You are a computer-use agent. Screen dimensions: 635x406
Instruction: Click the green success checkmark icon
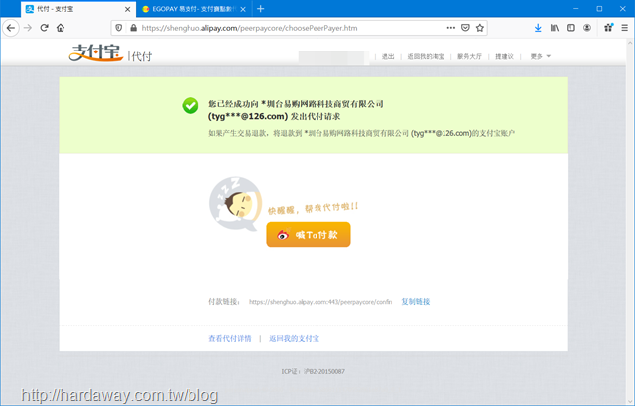190,105
